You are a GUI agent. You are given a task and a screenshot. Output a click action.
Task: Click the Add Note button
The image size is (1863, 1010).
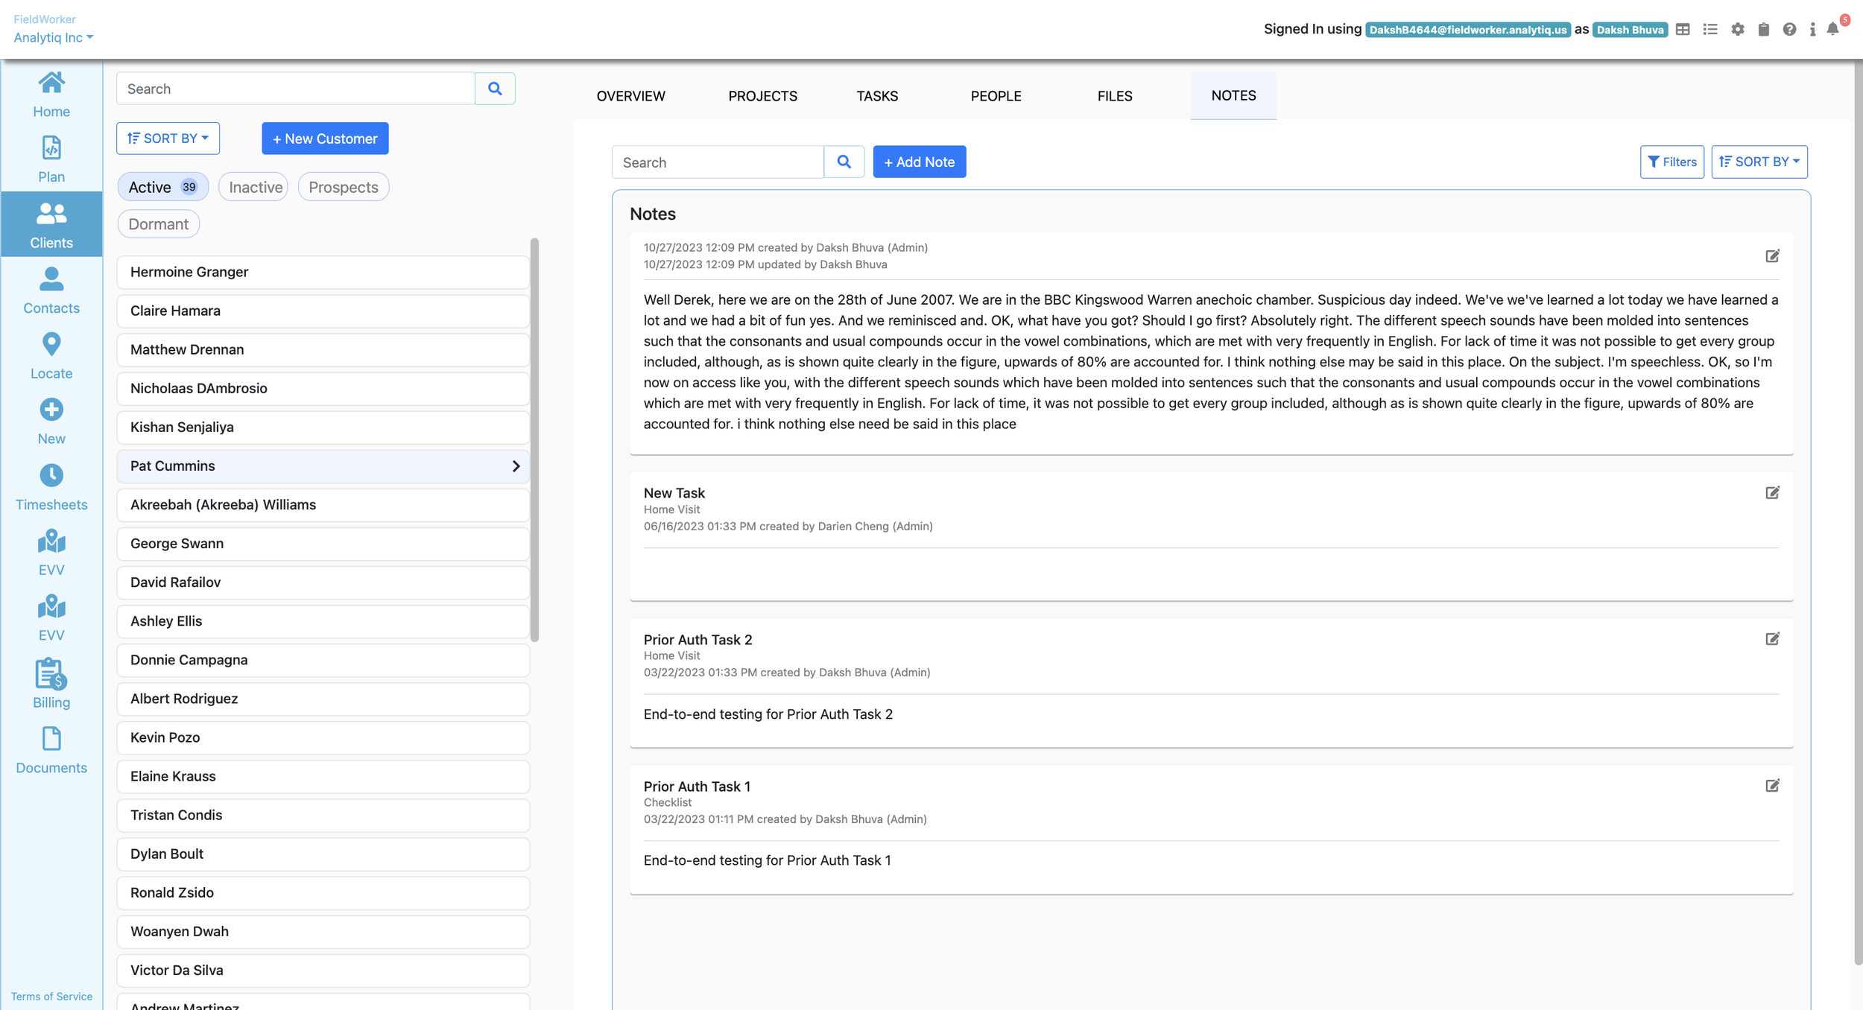coord(919,162)
